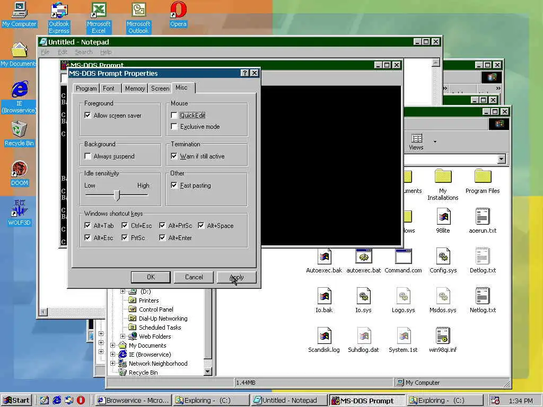543x407 pixels.
Task: Click the folder tree scroll down arrow
Action: pyautogui.click(x=207, y=371)
